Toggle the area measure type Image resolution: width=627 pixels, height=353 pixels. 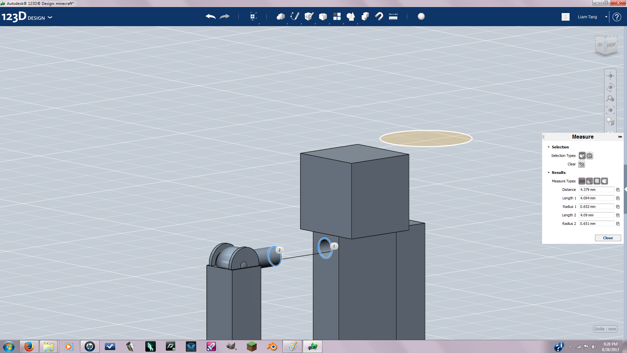coord(597,181)
